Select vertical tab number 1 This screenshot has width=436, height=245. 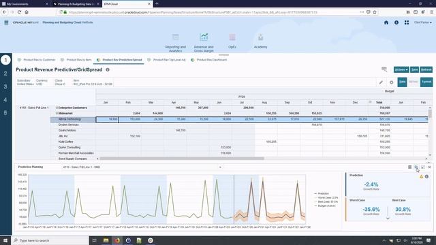[x=5, y=60]
